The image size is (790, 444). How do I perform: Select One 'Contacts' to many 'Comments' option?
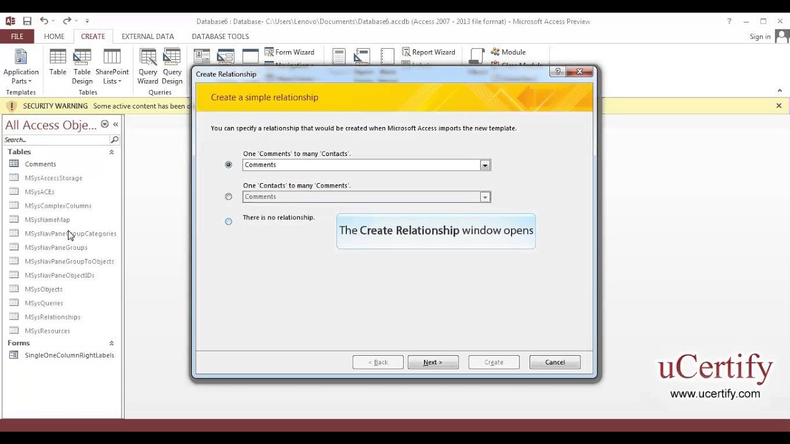click(x=229, y=197)
